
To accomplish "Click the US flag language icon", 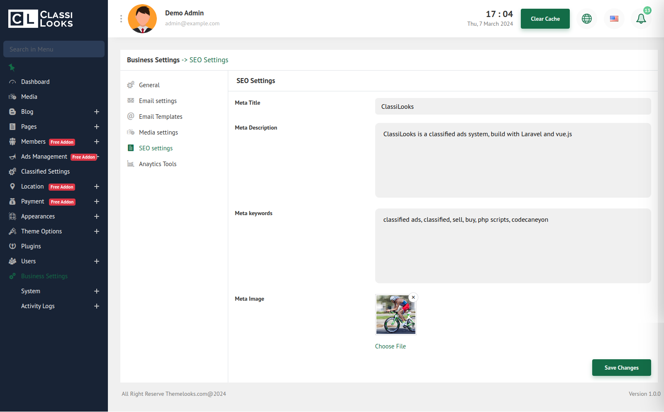I will point(614,19).
